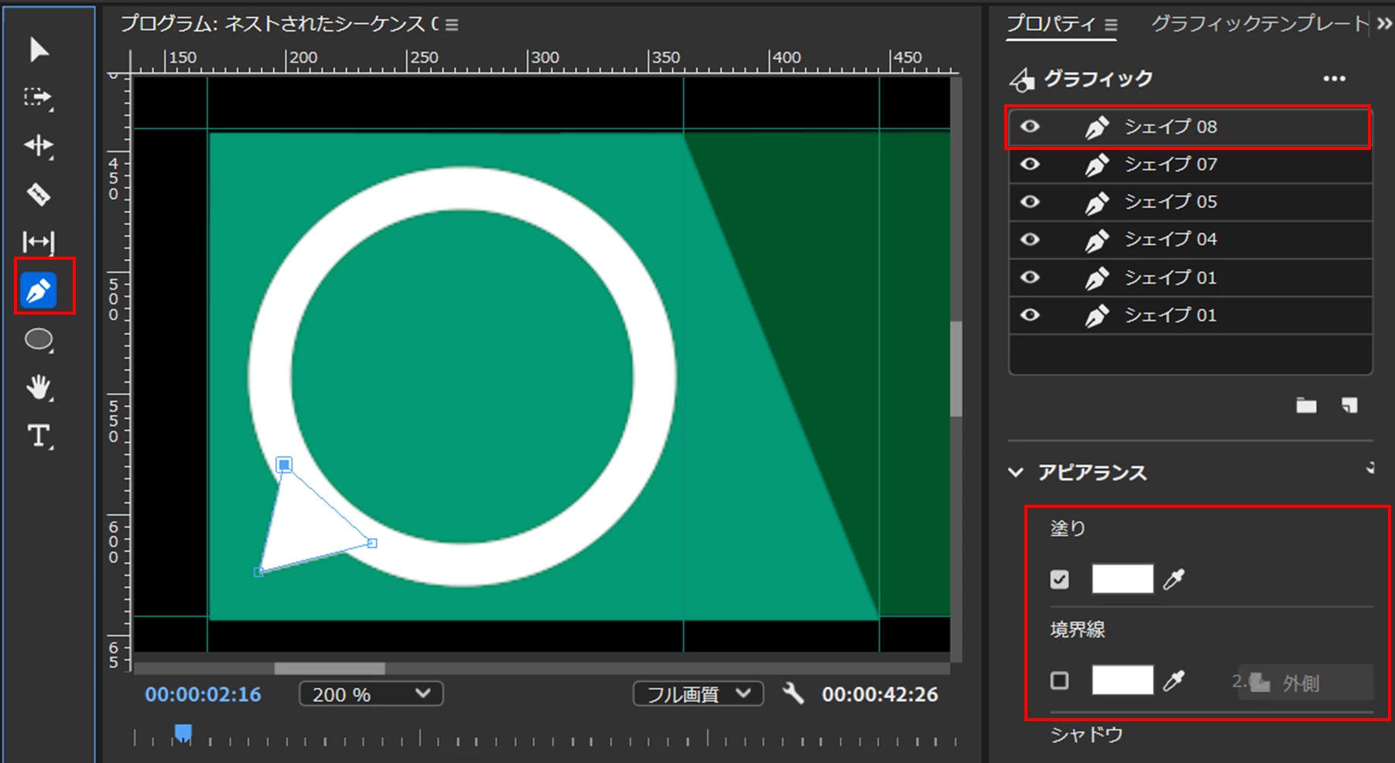1395x763 pixels.
Task: Hide the シェイプ 07 layer
Action: coord(1030,164)
